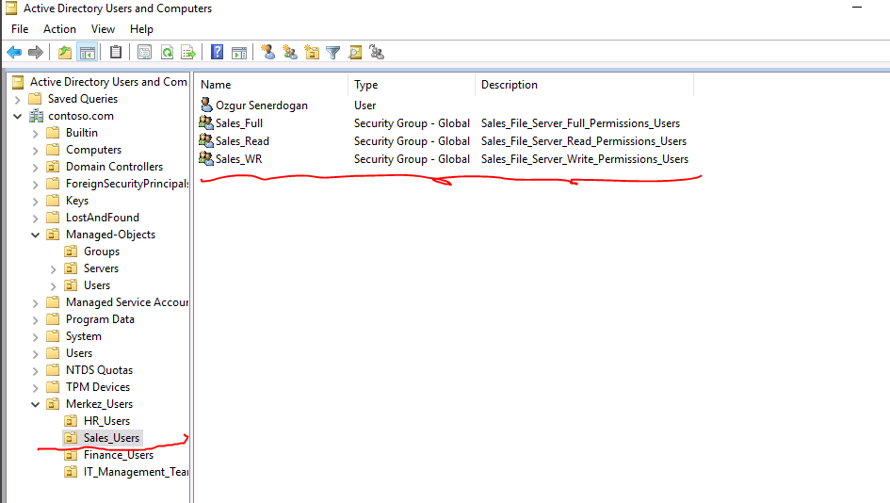Click the Export List toolbar icon
The height and width of the screenshot is (503, 890).
[188, 53]
